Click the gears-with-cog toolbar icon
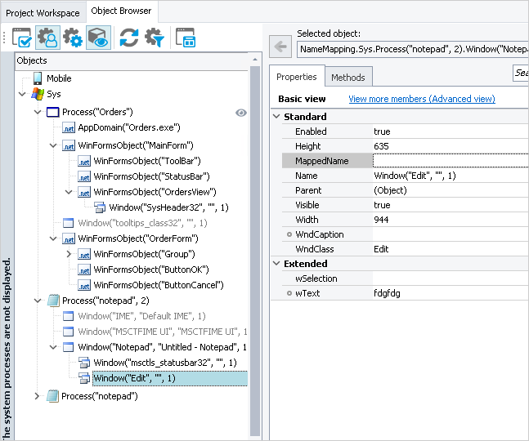 [x=73, y=38]
